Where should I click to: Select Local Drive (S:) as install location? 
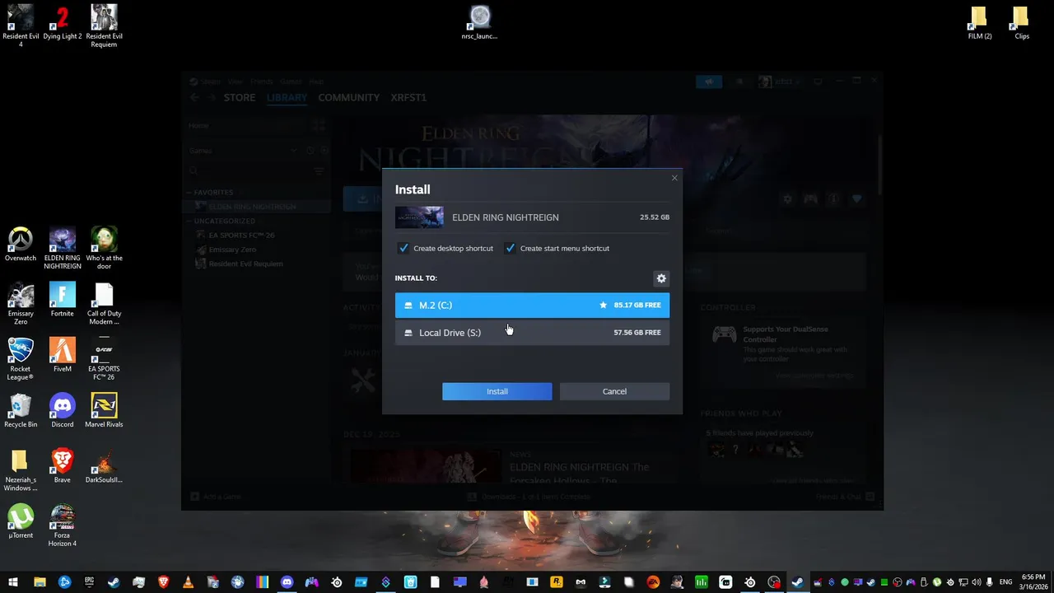point(532,333)
